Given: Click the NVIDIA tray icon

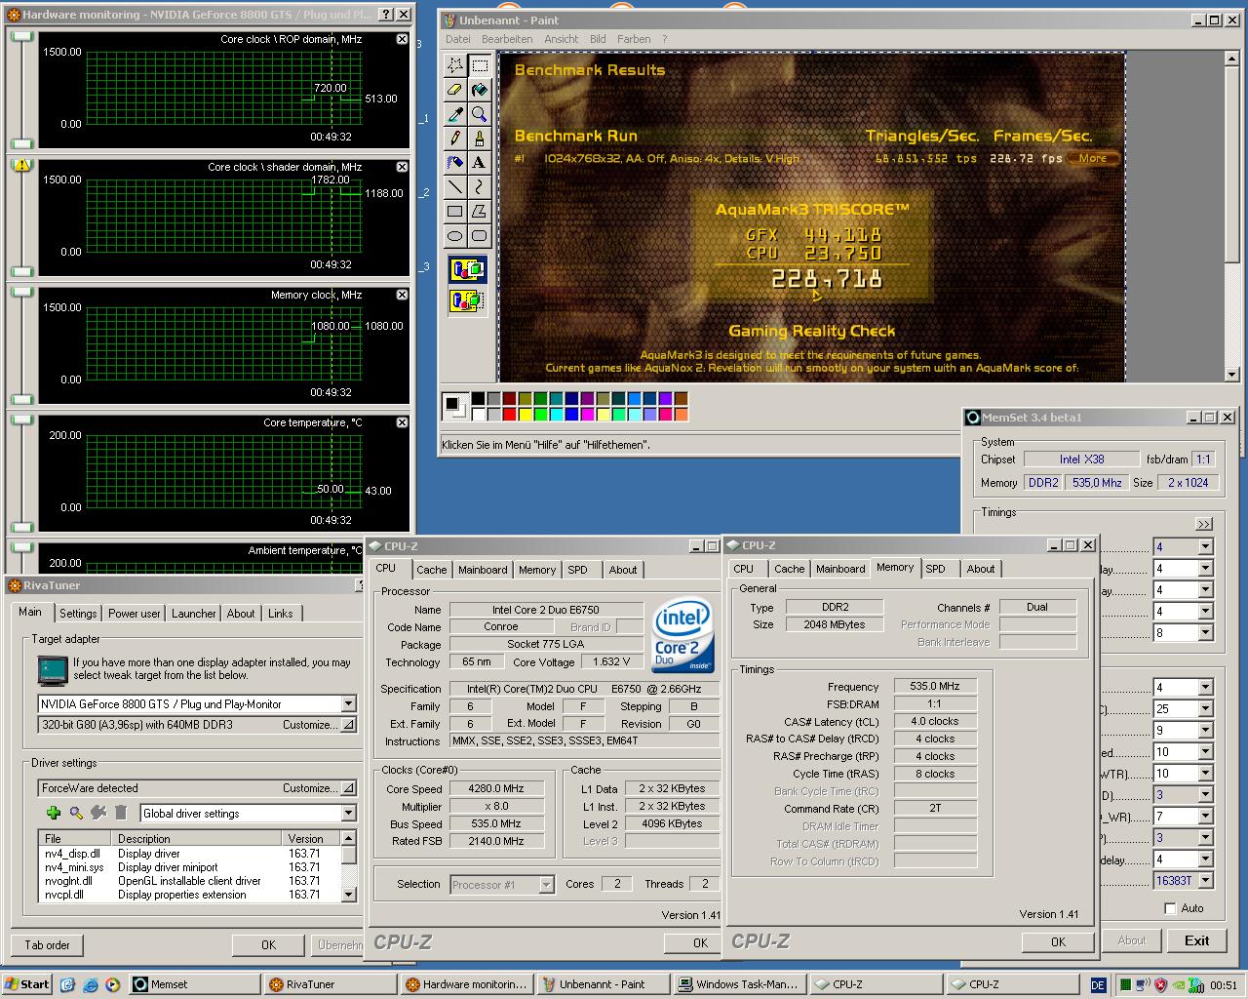Looking at the screenshot, I should pyautogui.click(x=1179, y=985).
